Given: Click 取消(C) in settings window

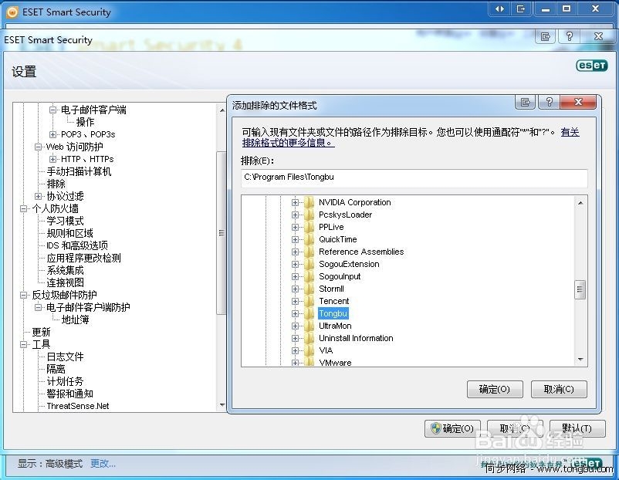Looking at the screenshot, I should (515, 428).
